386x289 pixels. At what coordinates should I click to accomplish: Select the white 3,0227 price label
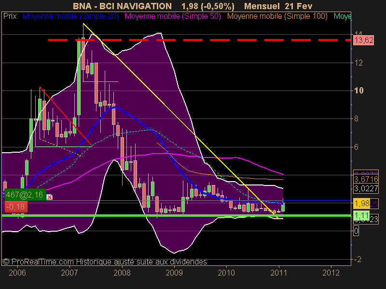tap(366, 188)
